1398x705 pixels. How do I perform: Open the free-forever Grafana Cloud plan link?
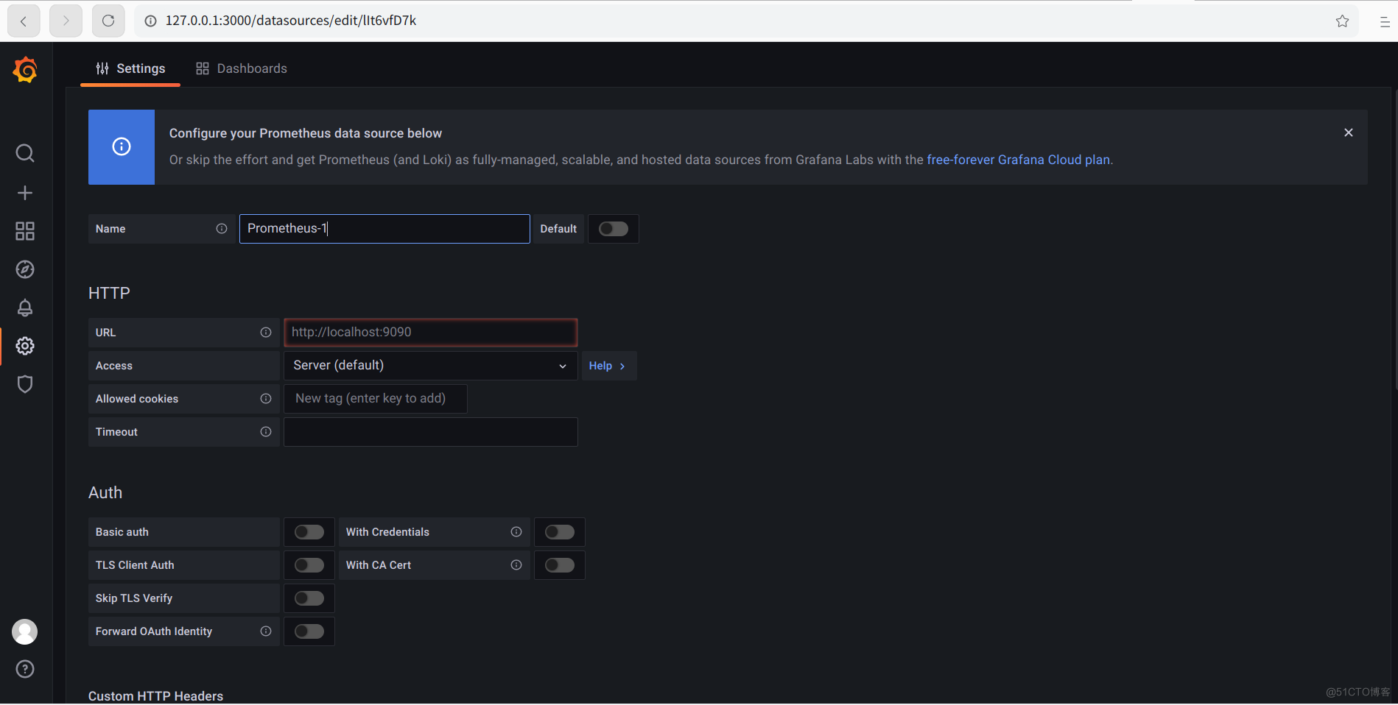coord(1018,160)
